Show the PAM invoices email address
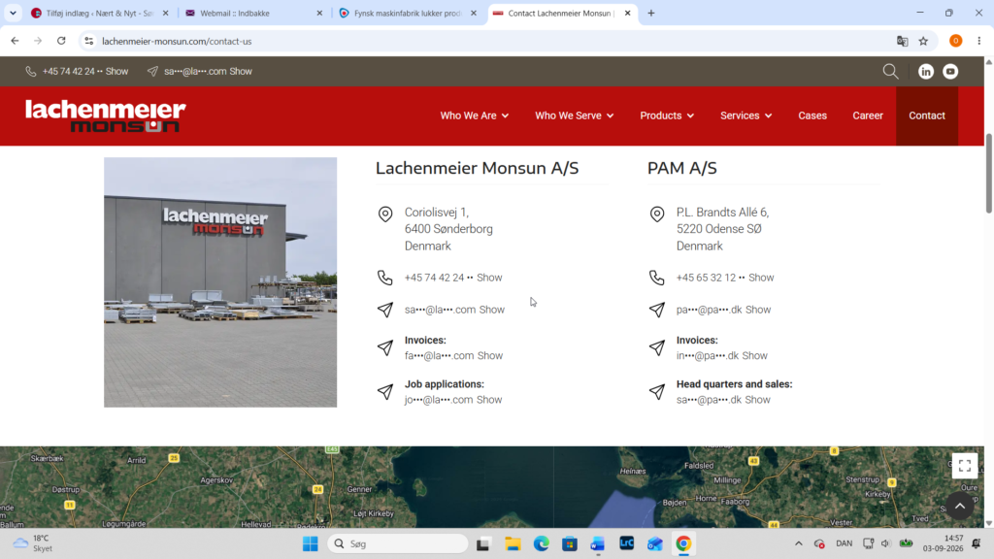Viewport: 994px width, 559px height. [x=754, y=355]
